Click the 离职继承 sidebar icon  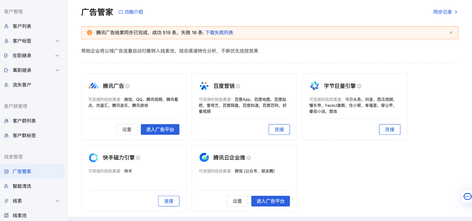(x=6, y=70)
